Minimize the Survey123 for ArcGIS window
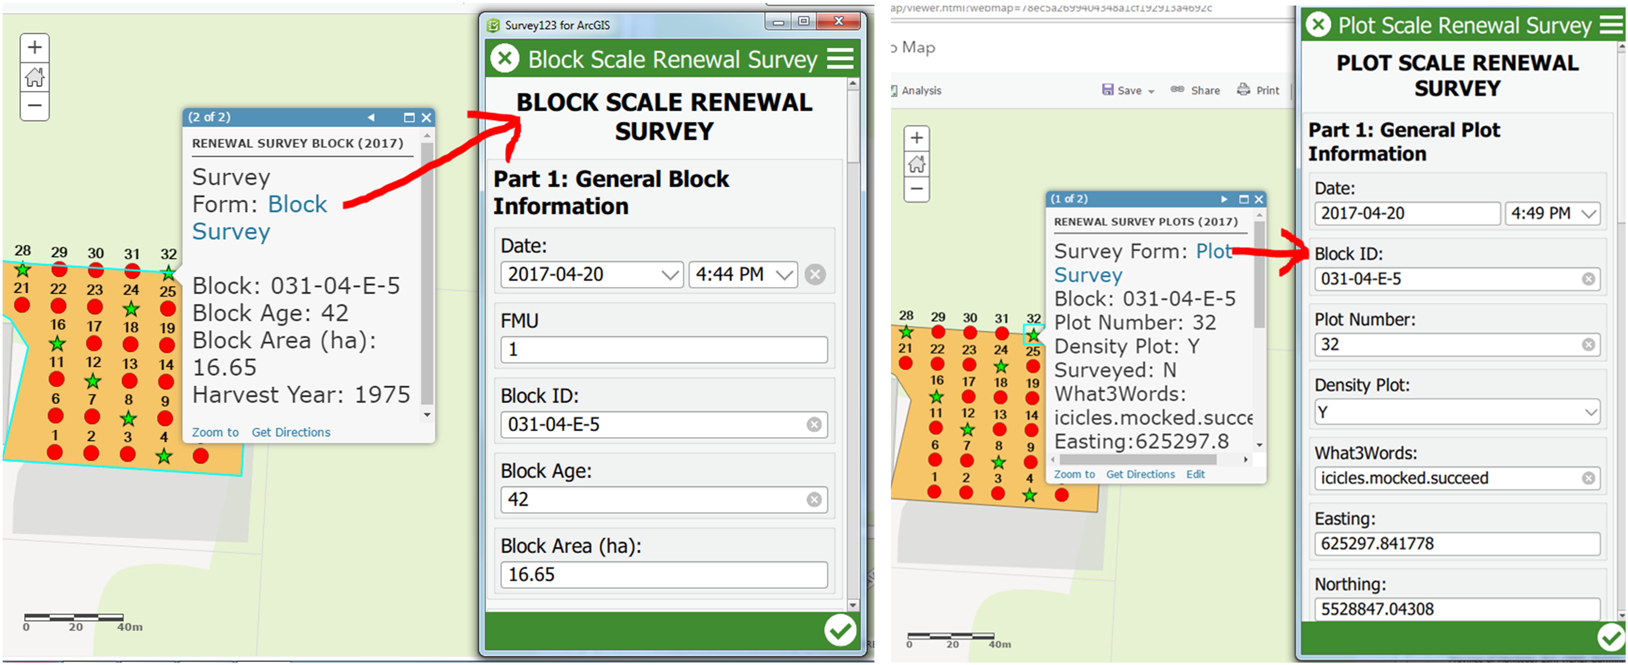The height and width of the screenshot is (665, 1628). coord(778,22)
